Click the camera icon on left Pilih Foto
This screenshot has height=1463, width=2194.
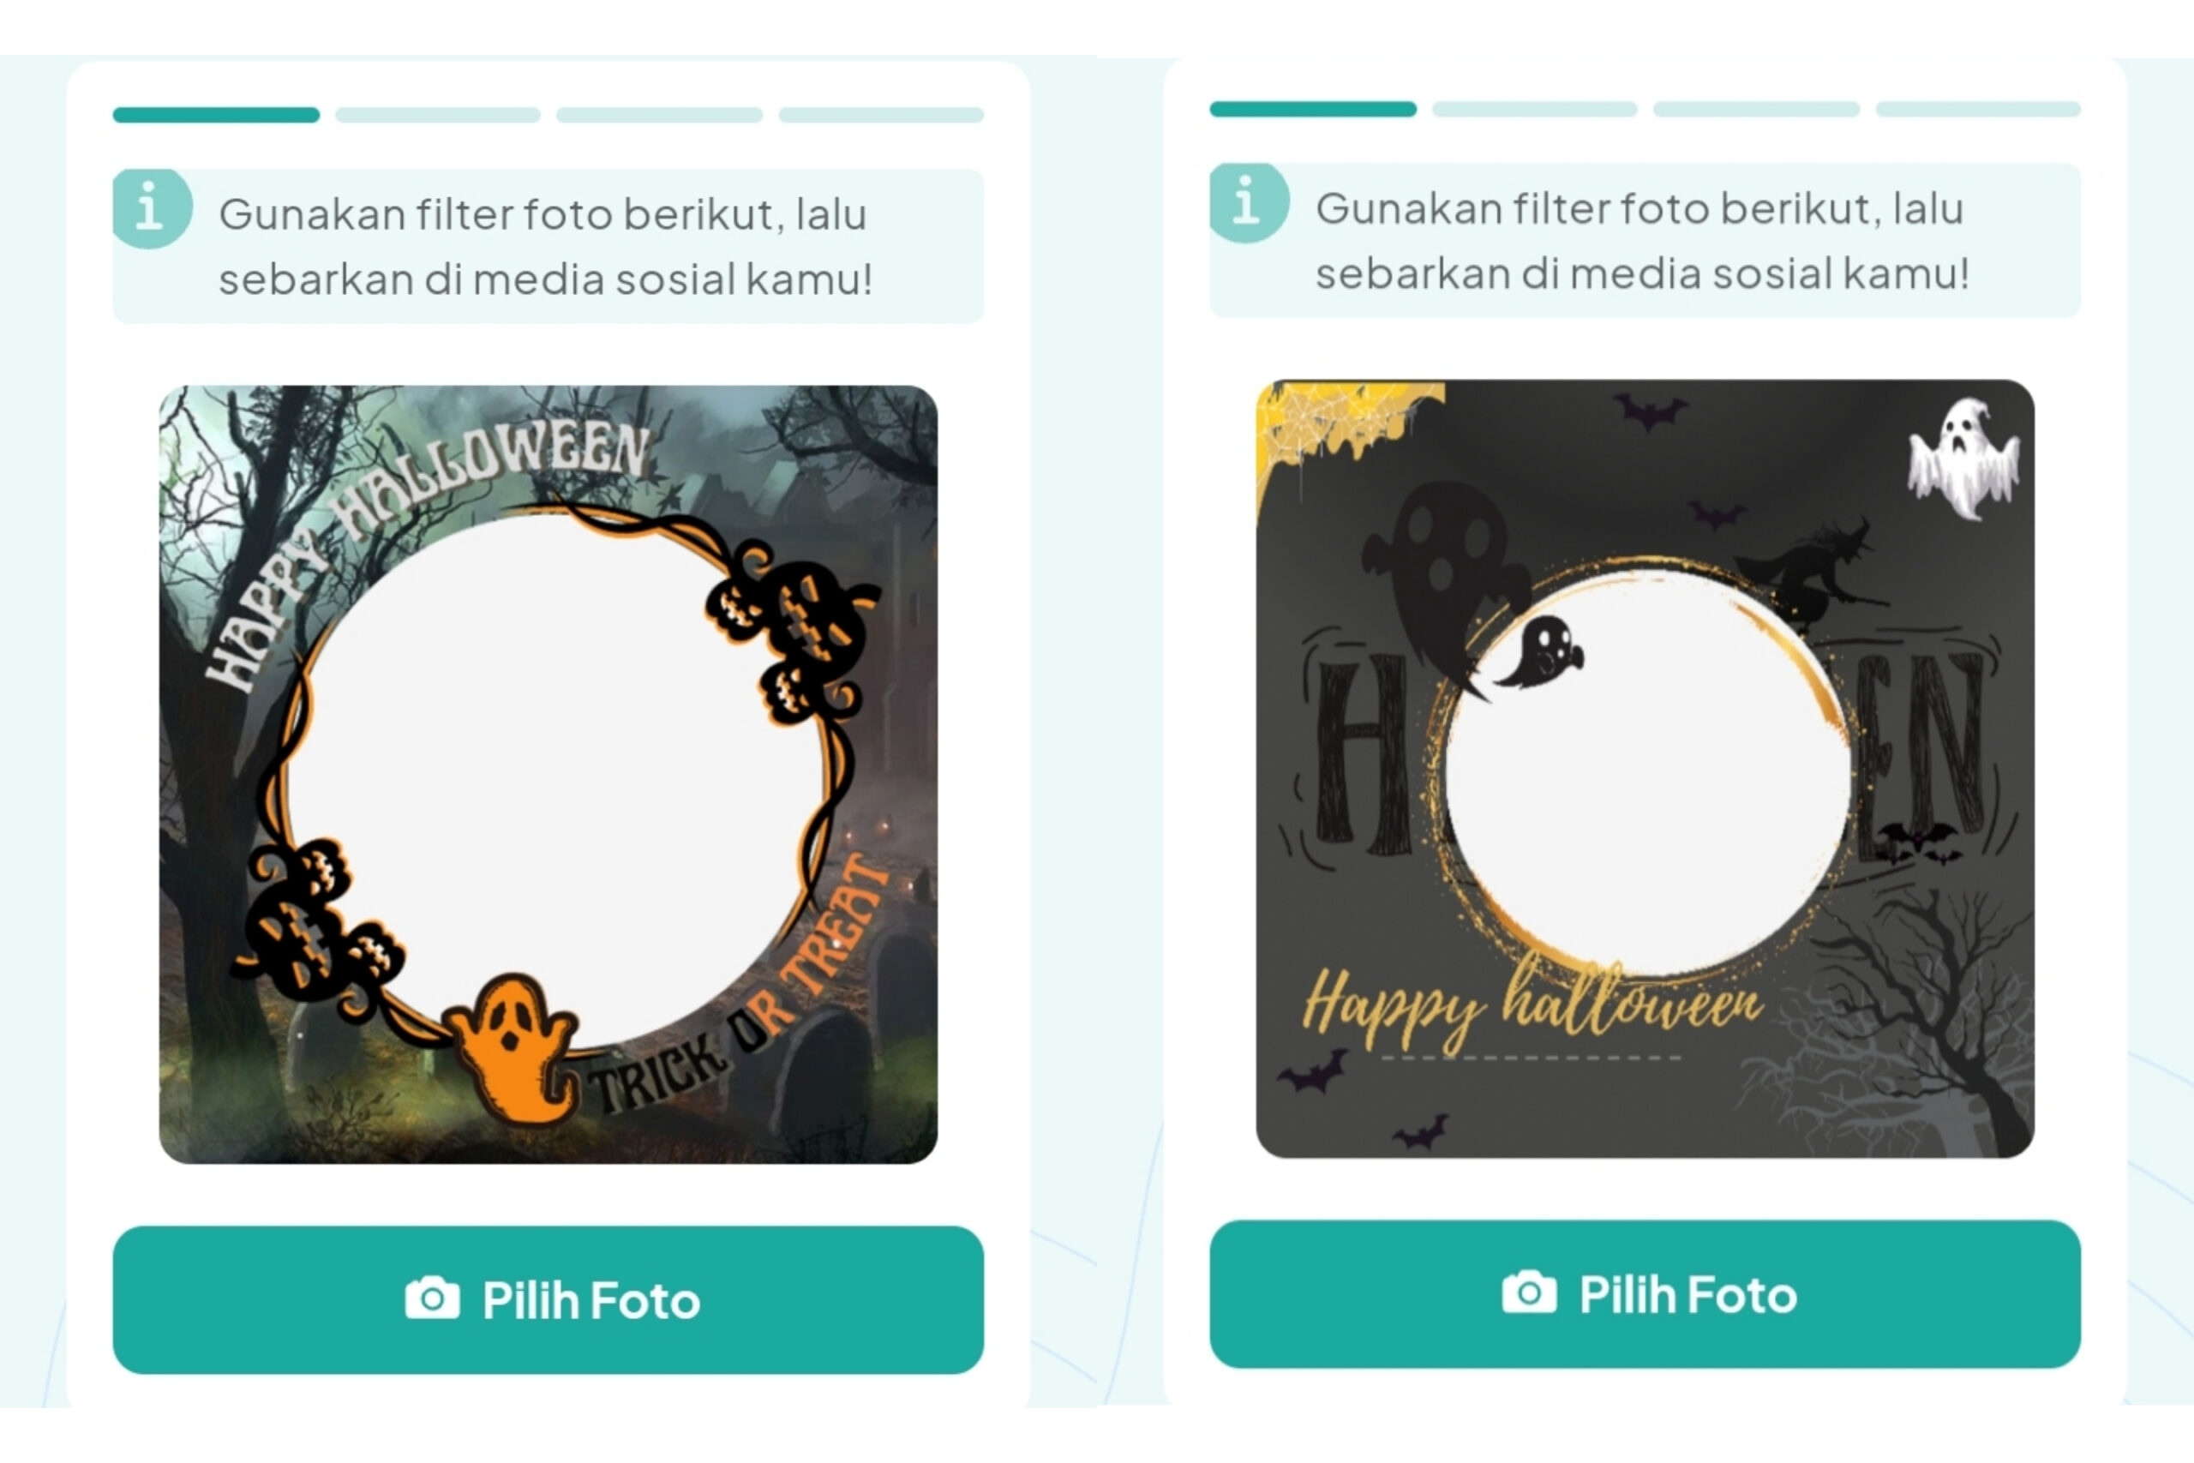pos(432,1298)
